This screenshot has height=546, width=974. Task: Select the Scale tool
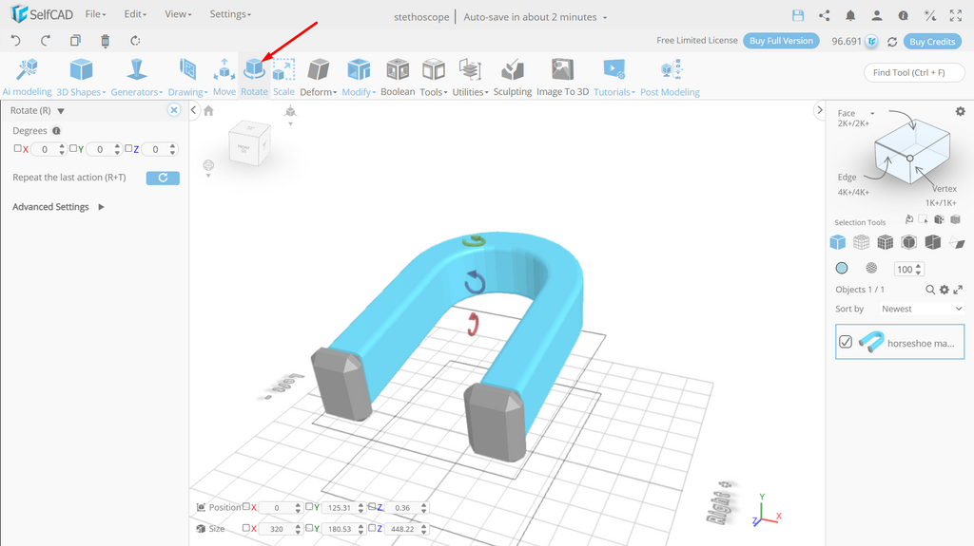(x=283, y=77)
